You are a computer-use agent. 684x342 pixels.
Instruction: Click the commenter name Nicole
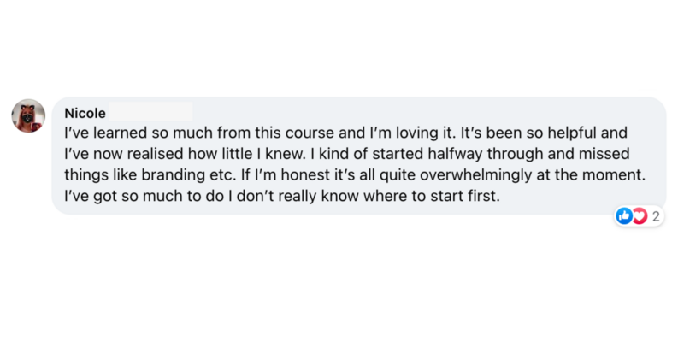(85, 114)
